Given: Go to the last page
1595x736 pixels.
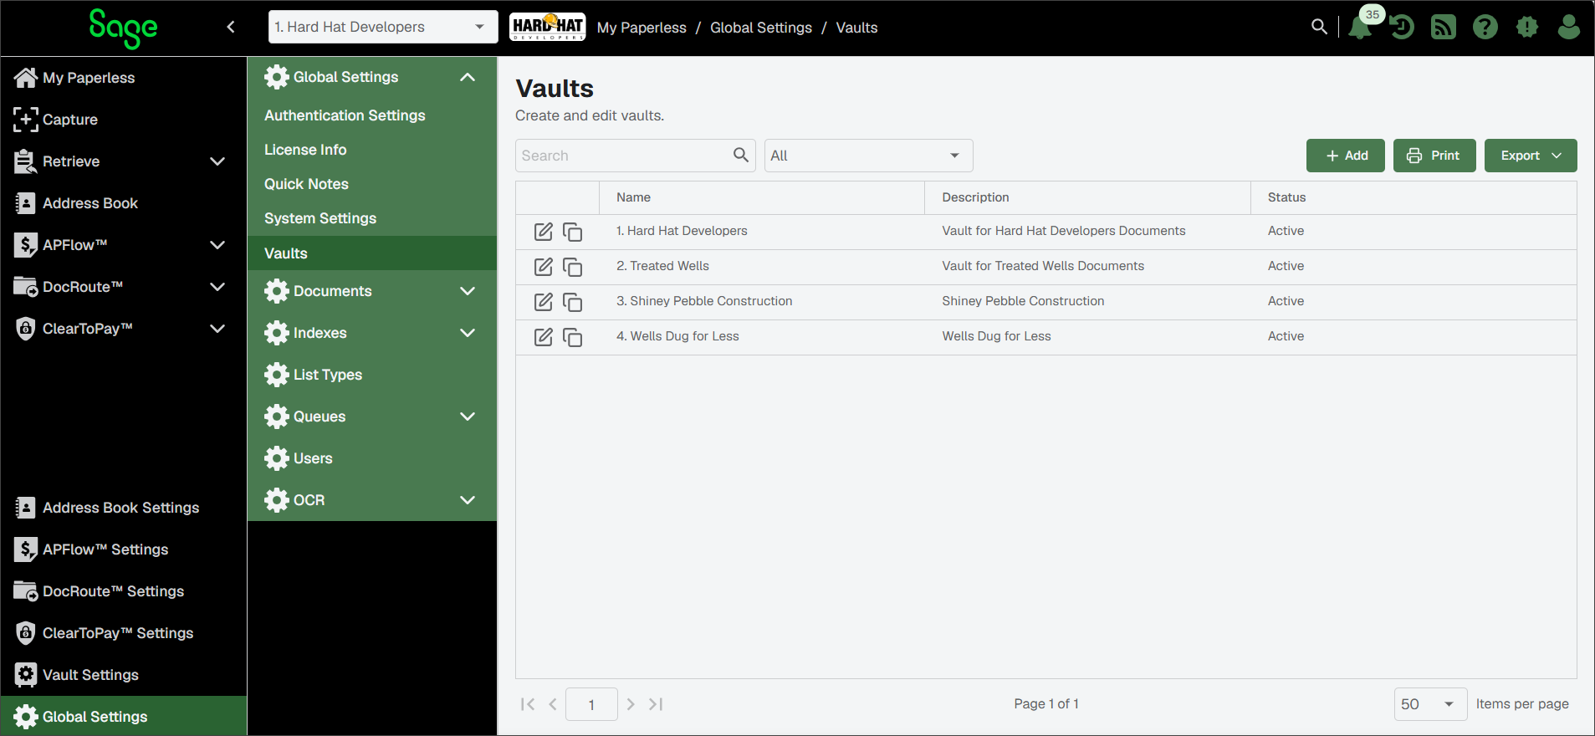Looking at the screenshot, I should coord(656,704).
